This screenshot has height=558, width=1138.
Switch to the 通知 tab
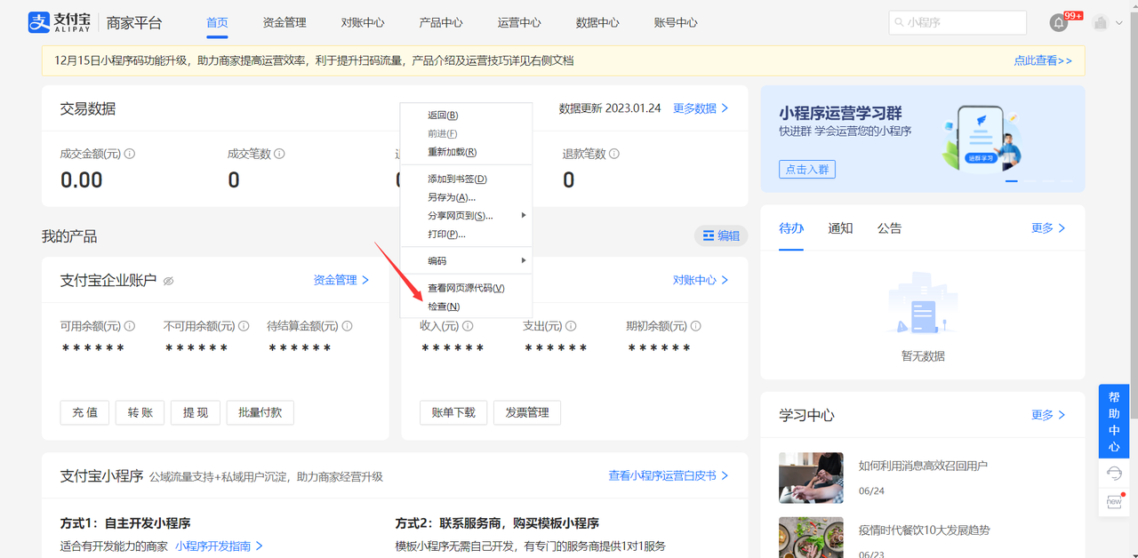(x=840, y=228)
